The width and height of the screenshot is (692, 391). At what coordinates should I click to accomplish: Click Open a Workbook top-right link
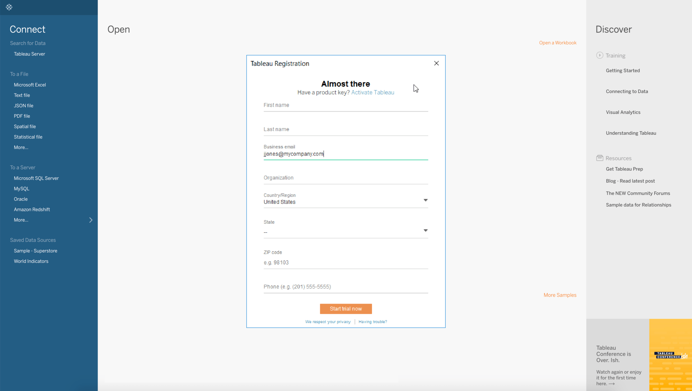(x=558, y=43)
